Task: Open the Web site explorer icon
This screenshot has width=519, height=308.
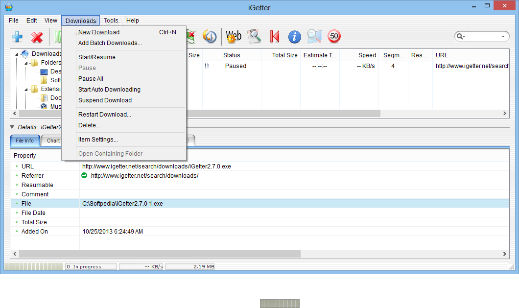Action: coord(234,36)
